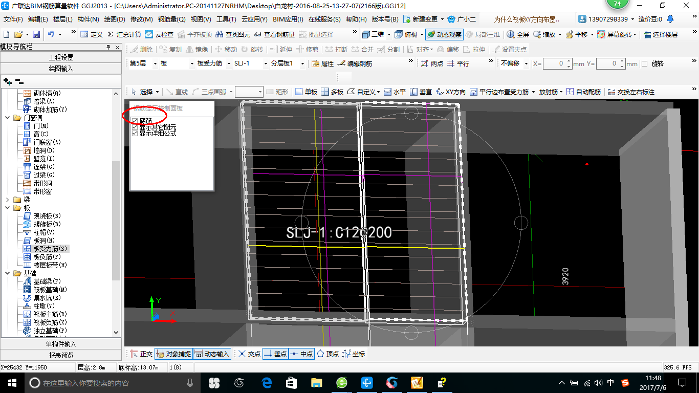Click the 报表预览 button

[61, 355]
